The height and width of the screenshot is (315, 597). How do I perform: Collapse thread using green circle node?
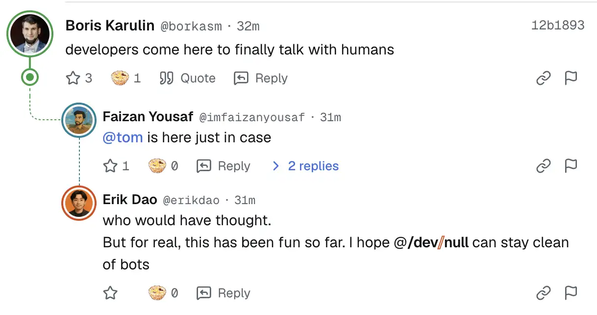30,77
